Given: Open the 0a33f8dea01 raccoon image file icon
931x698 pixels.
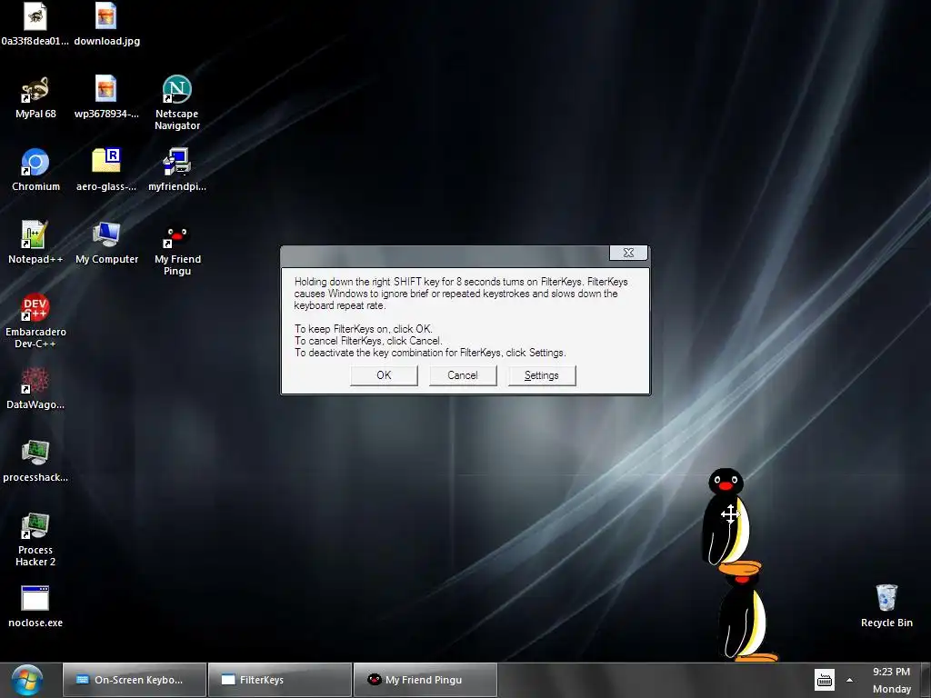Looking at the screenshot, I should pyautogui.click(x=35, y=16).
